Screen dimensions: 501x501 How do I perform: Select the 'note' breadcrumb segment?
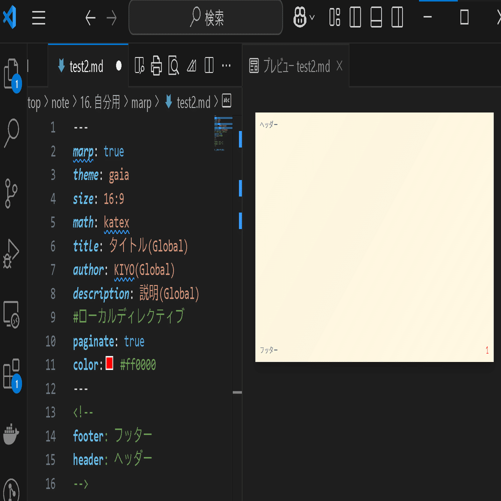(60, 102)
